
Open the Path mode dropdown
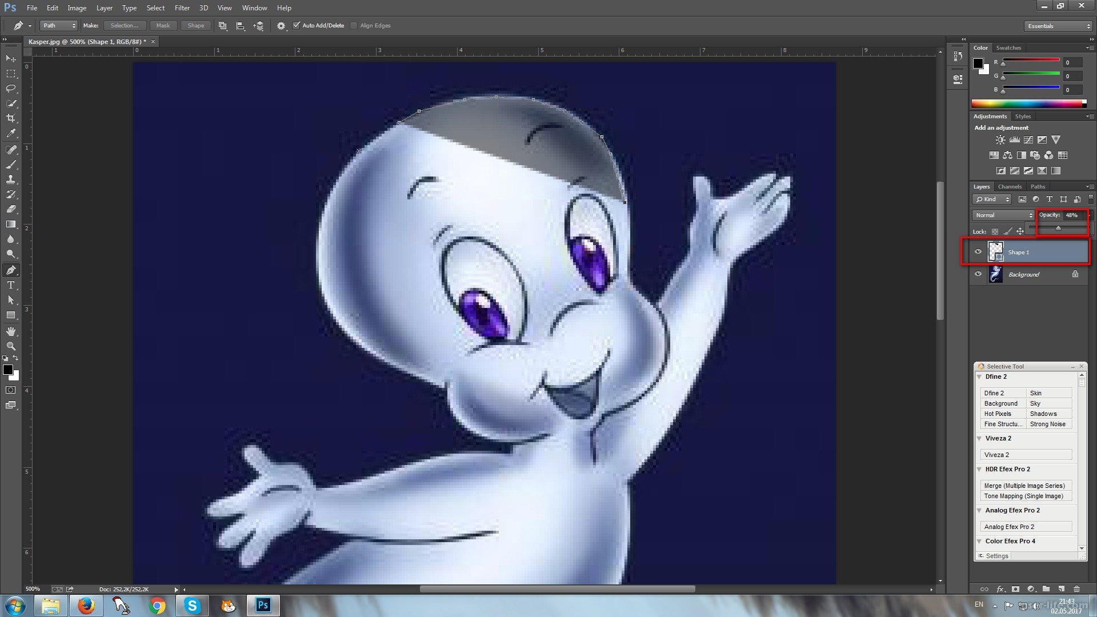point(58,26)
